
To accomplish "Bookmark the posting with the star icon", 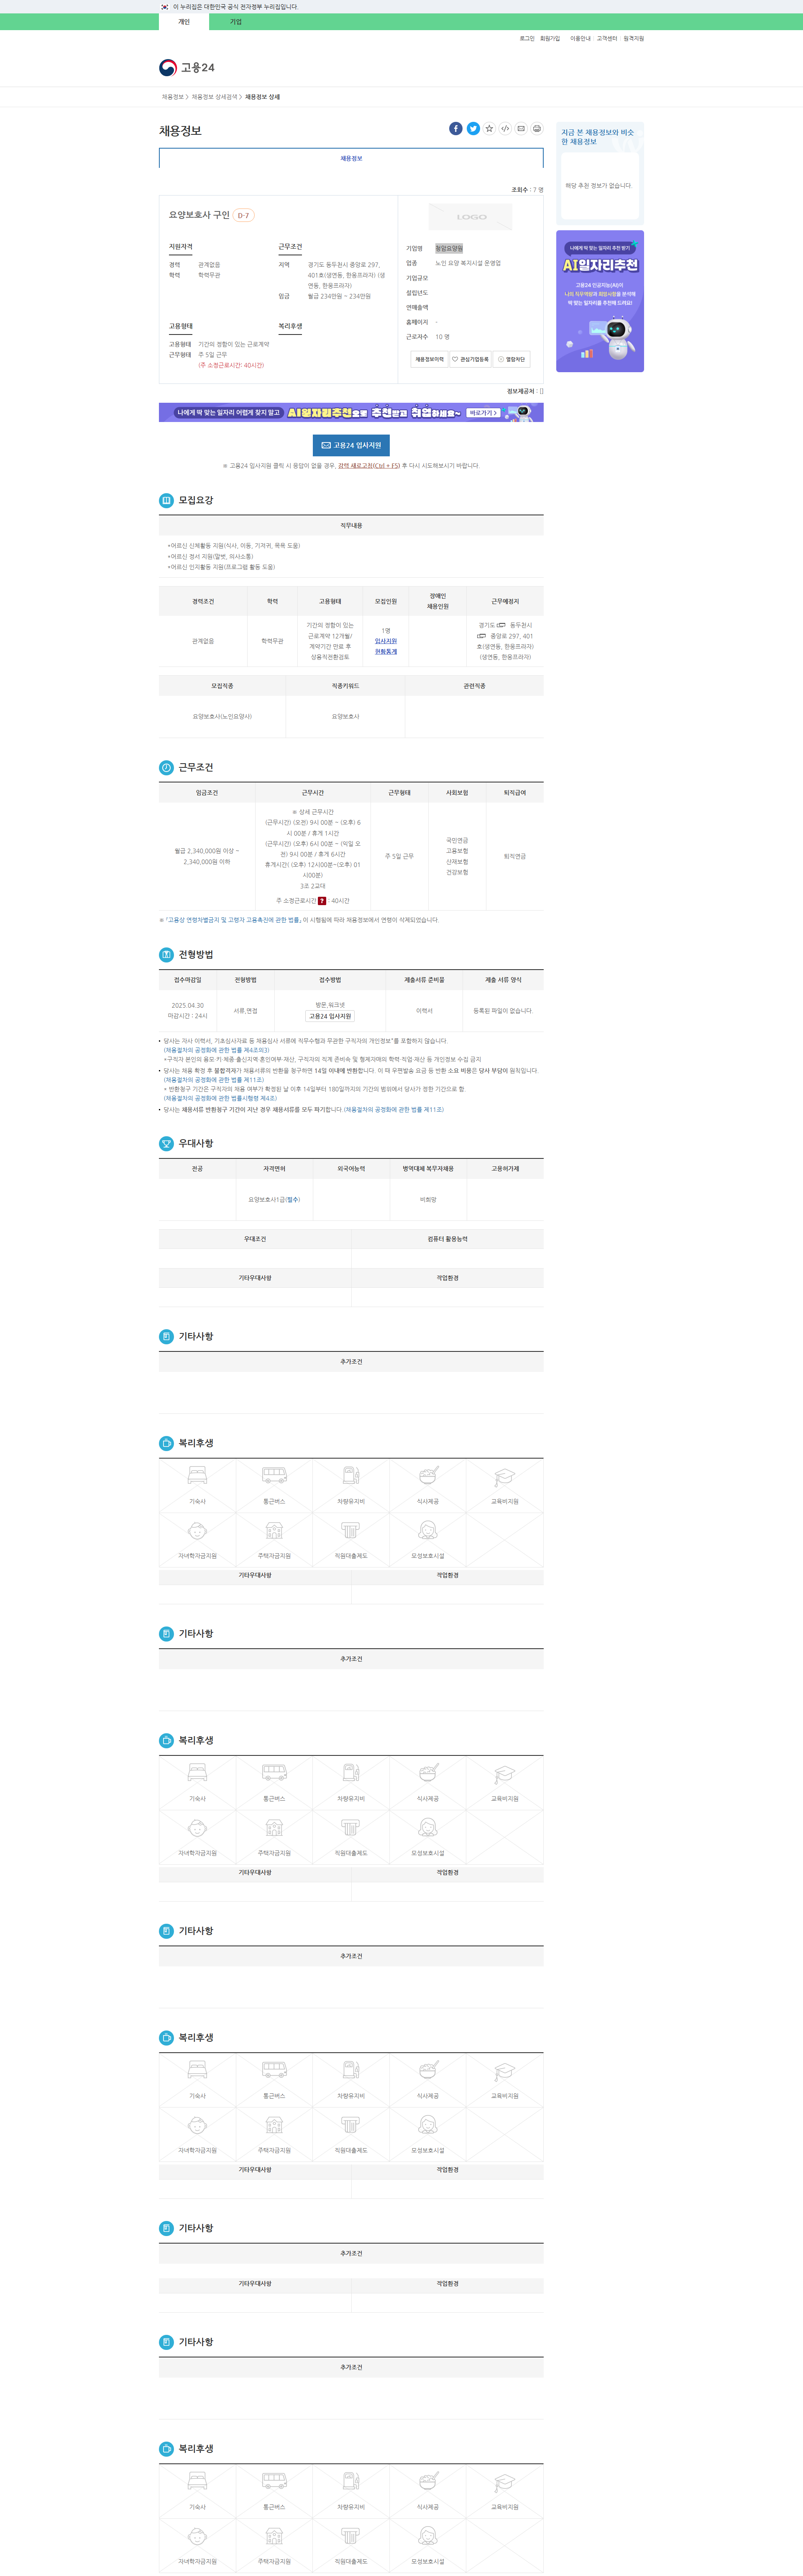I will coord(489,128).
